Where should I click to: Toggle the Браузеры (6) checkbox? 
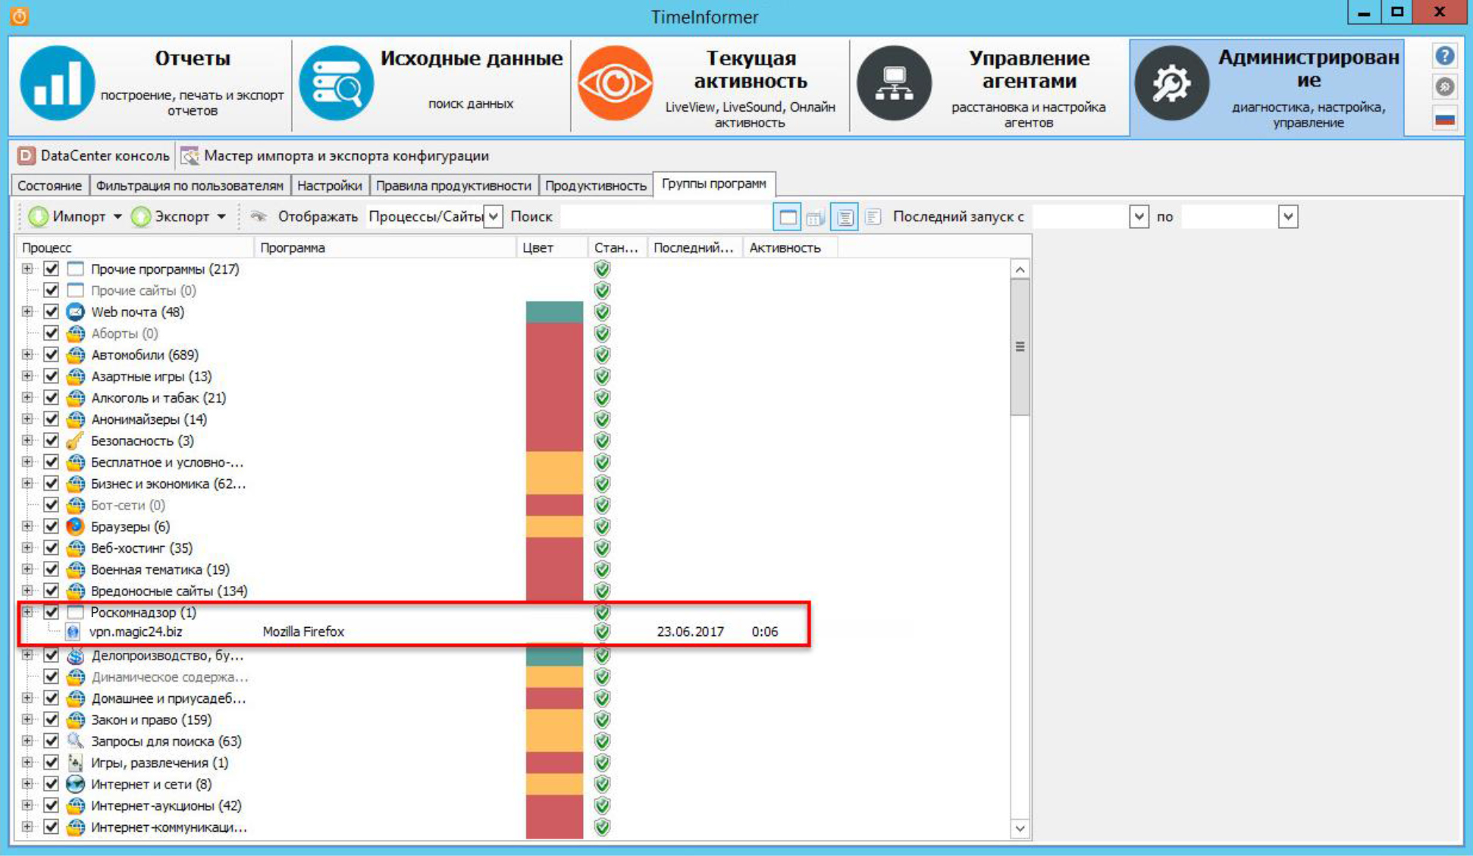click(51, 526)
